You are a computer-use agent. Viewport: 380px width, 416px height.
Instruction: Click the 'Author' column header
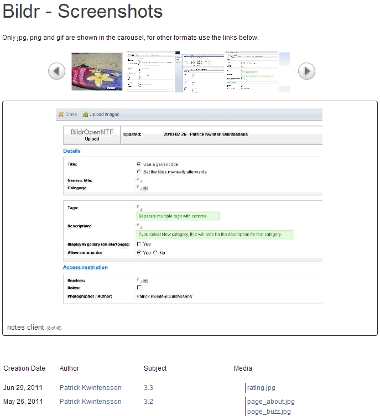(69, 368)
